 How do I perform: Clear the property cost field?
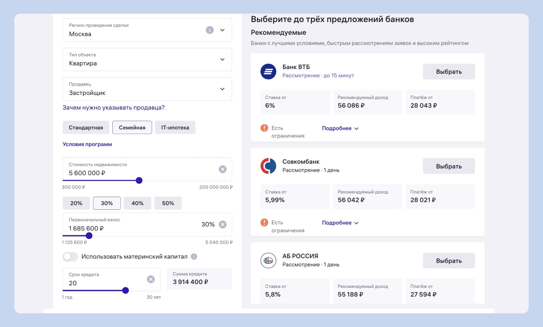223,169
